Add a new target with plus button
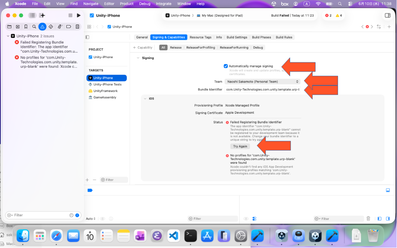Image resolution: width=397 pixels, height=248 pixels. (87, 180)
